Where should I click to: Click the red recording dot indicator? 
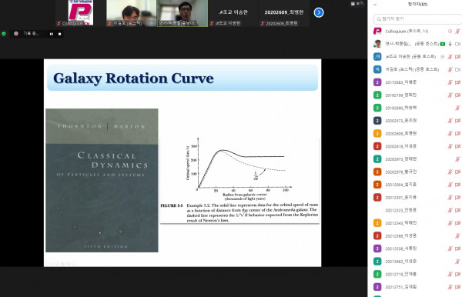[x=16, y=34]
